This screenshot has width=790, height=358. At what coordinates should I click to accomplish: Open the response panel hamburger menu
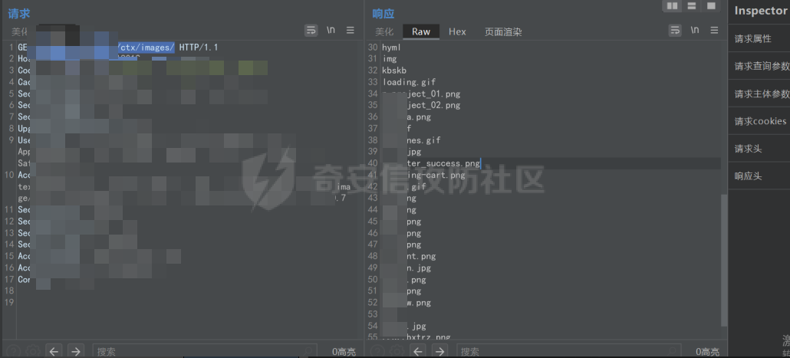tap(714, 30)
